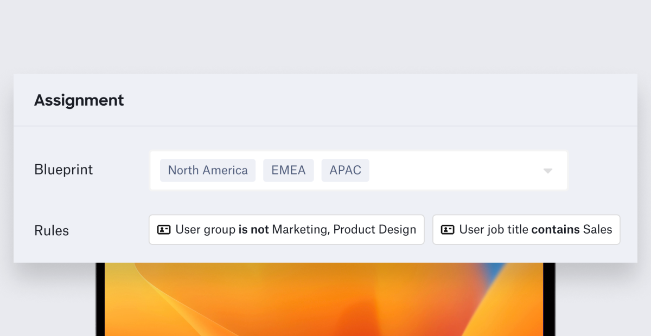Click the "Sales" value in job title rule
The height and width of the screenshot is (336, 651).
click(x=597, y=230)
